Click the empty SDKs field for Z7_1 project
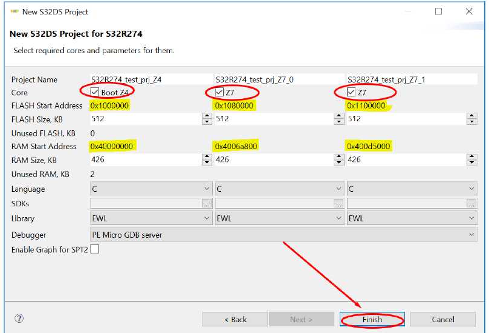The width and height of the screenshot is (489, 333). 407,203
